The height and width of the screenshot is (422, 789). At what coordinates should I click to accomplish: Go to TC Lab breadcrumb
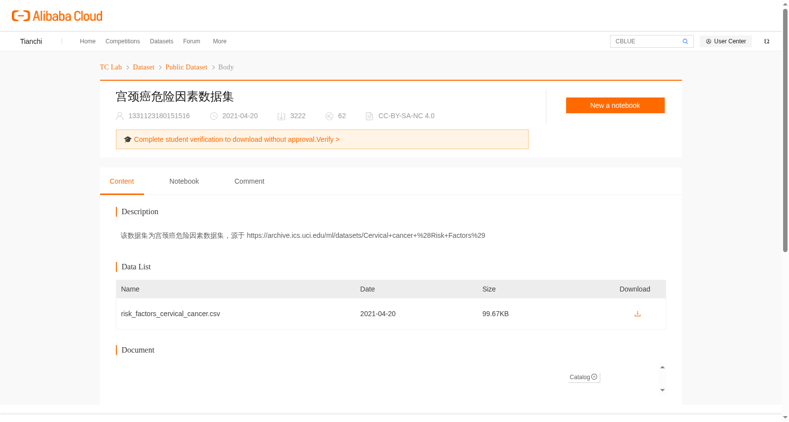click(111, 67)
